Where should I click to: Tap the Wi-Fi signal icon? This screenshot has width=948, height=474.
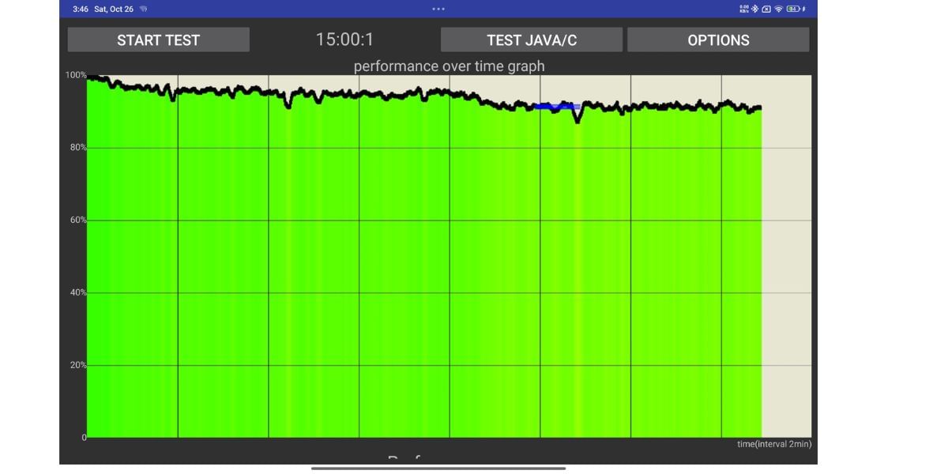778,9
